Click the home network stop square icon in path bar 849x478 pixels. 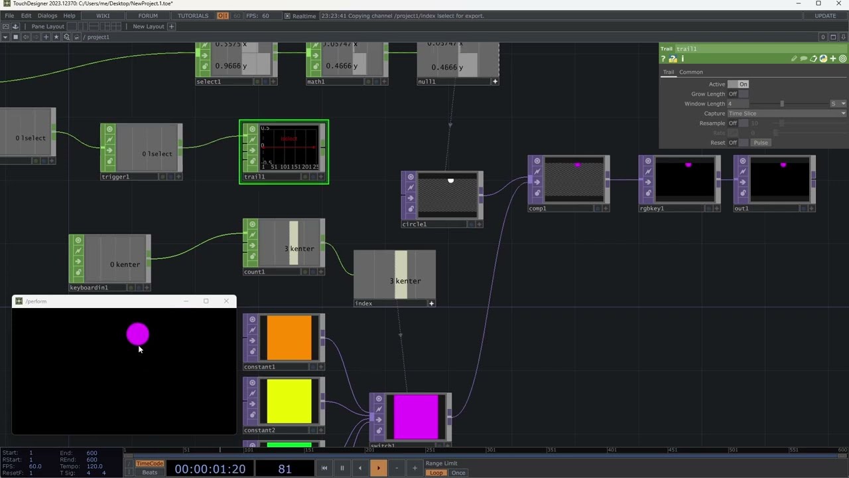point(15,37)
